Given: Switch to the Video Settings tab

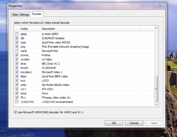Looking at the screenshot, I should pos(20,14).
